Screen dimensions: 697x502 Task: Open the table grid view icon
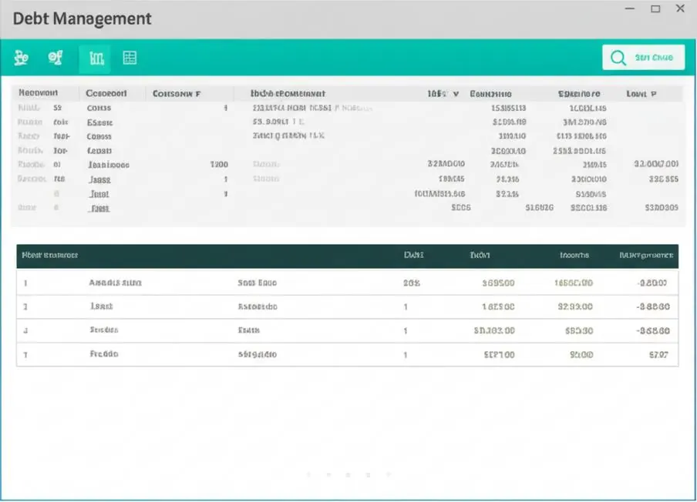coord(130,58)
